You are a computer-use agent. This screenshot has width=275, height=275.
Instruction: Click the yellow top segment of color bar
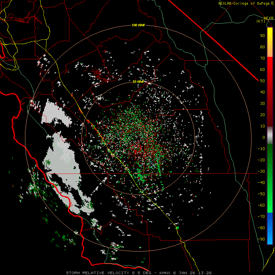coord(270,42)
